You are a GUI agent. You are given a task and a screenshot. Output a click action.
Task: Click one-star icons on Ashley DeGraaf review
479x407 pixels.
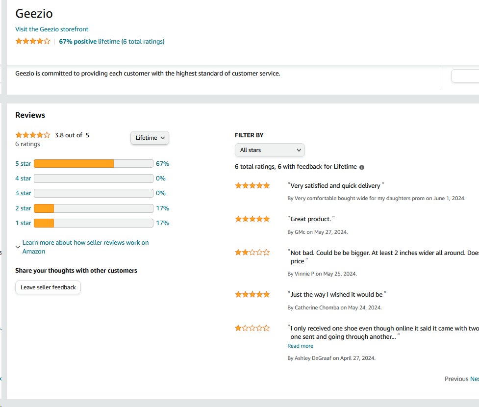click(252, 329)
